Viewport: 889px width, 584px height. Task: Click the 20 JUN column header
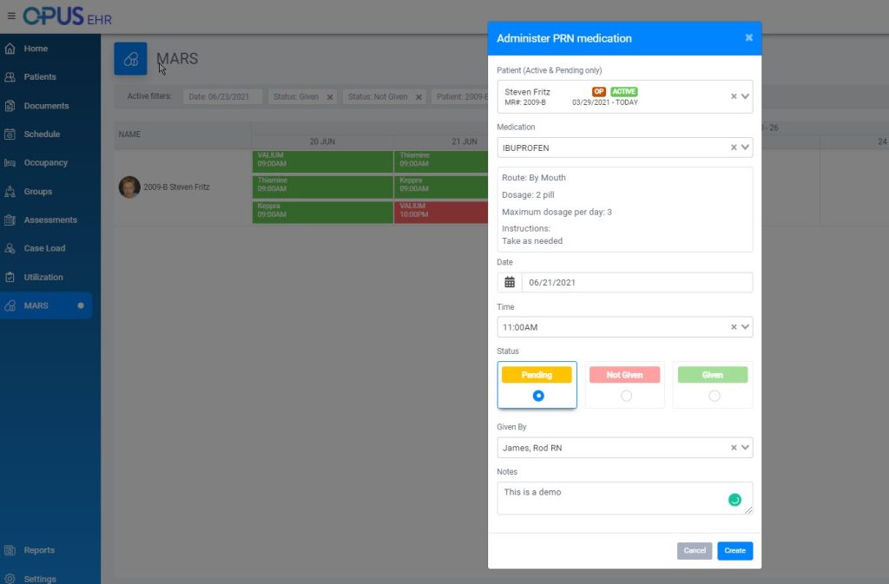coord(322,141)
